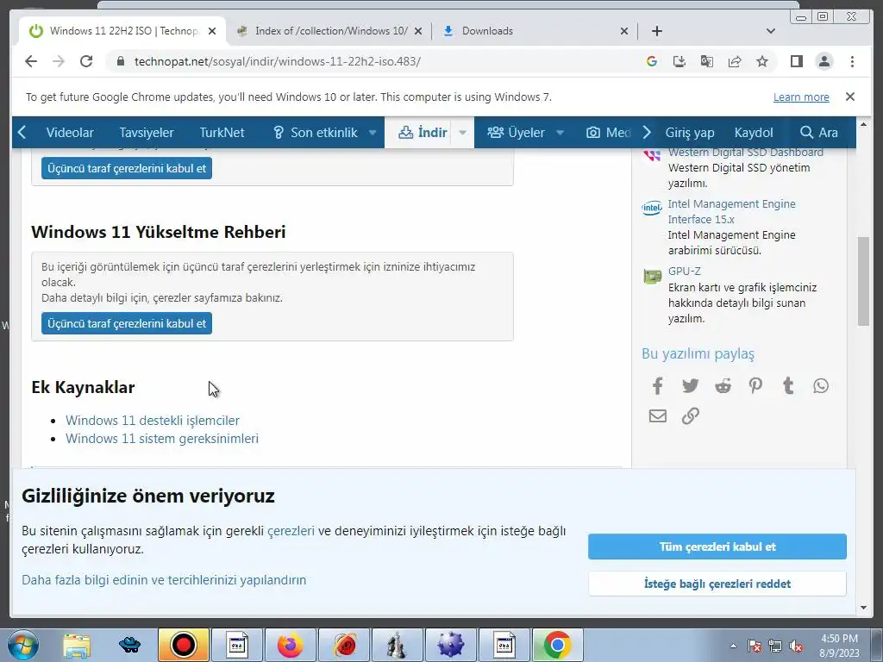
Task: Click the GPU-Z thumbnail icon
Action: pyautogui.click(x=652, y=277)
